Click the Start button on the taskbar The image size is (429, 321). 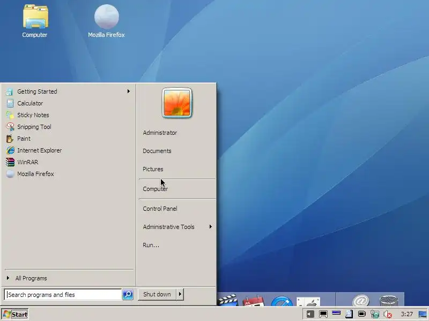point(15,315)
